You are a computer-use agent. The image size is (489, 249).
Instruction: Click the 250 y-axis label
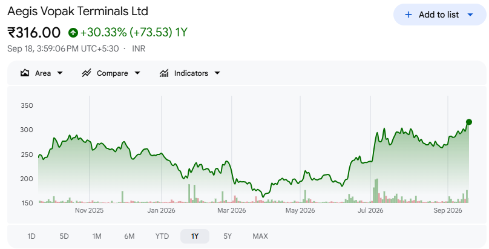27,154
